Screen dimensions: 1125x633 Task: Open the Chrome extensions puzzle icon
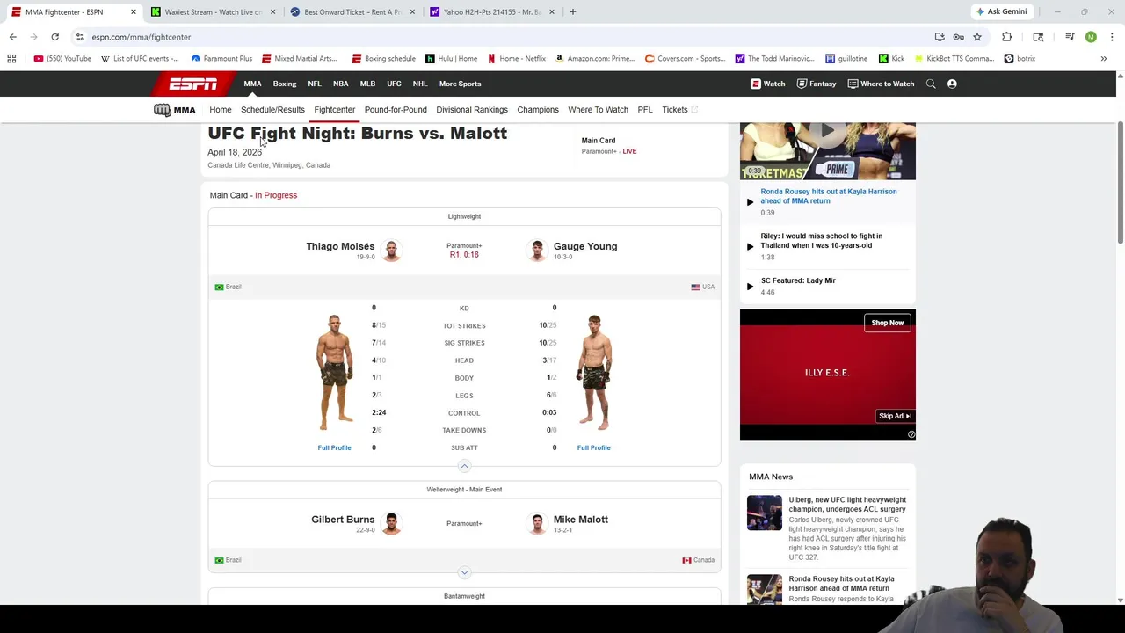pos(1007,37)
